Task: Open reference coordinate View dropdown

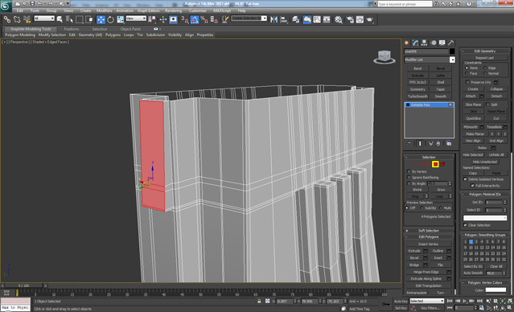Action: 136,18
